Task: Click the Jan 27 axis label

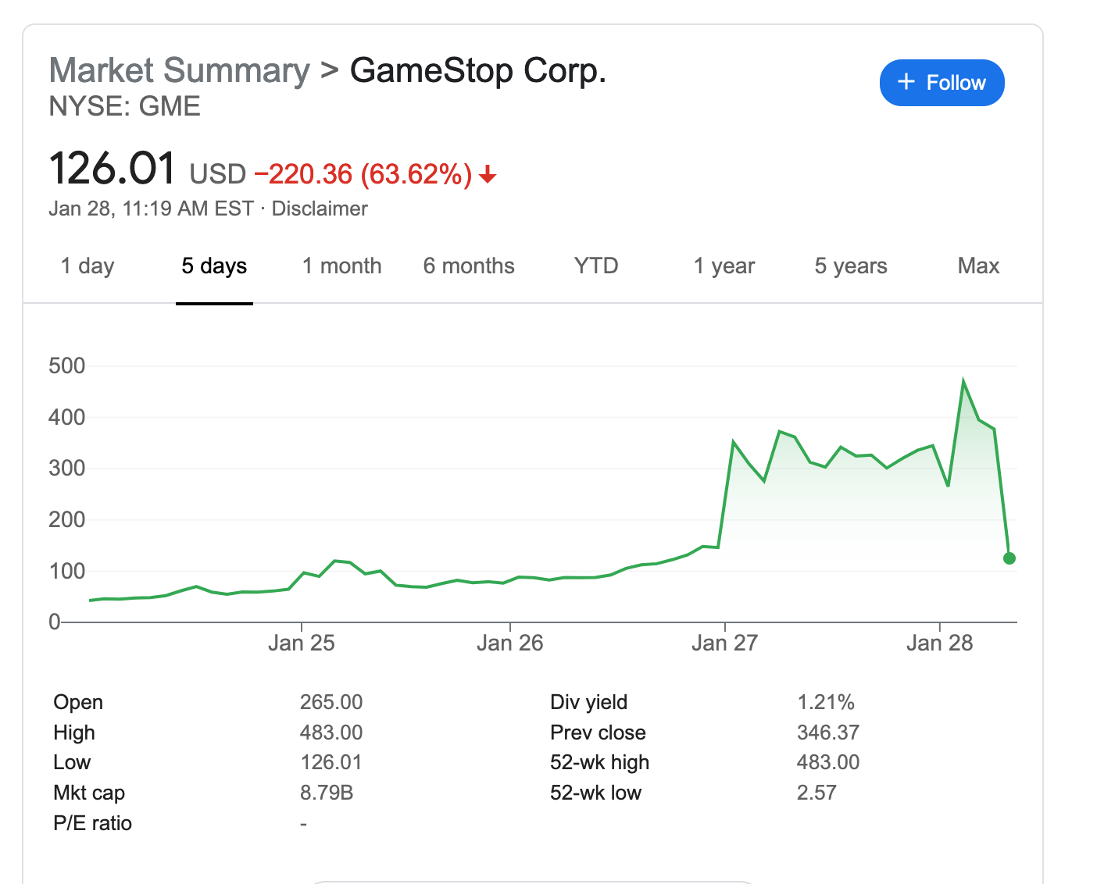Action: 724,643
